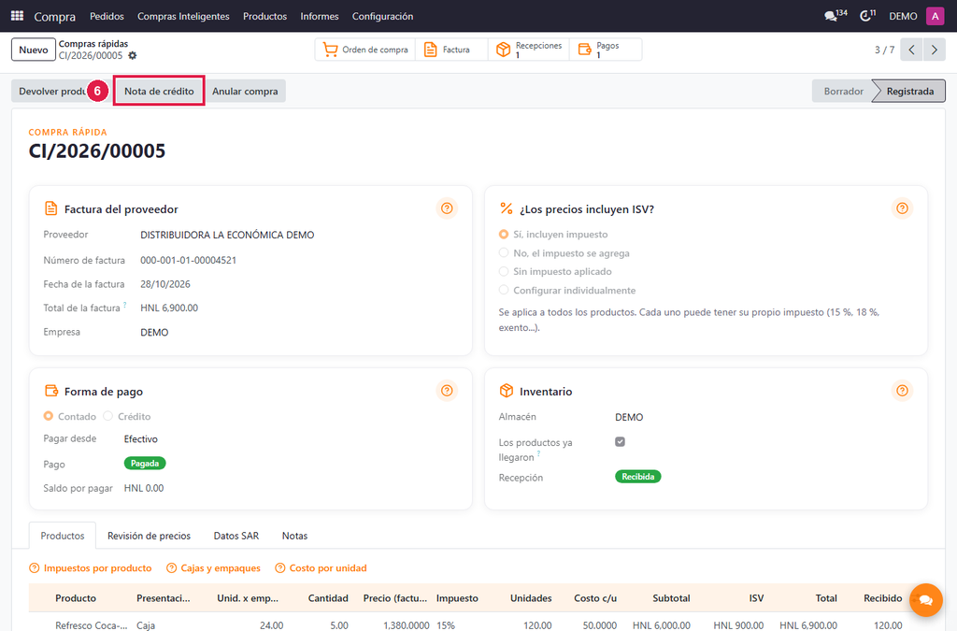The height and width of the screenshot is (631, 957).
Task: Click the Nuevo button
Action: (34, 50)
